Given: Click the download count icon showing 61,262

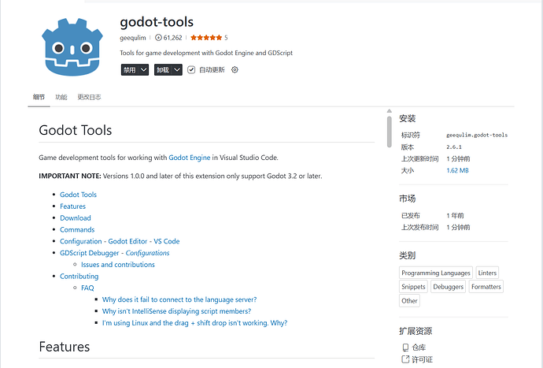Looking at the screenshot, I should coord(158,38).
